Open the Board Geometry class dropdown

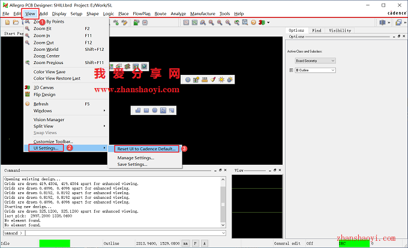[315, 61]
